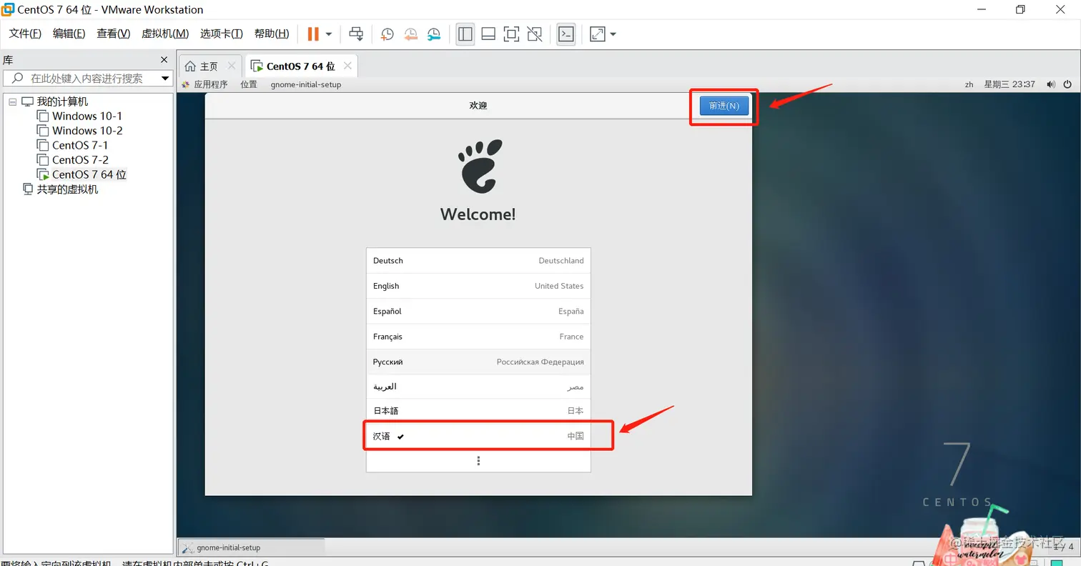Toggle the library sidebar view
The height and width of the screenshot is (566, 1081).
pos(465,34)
